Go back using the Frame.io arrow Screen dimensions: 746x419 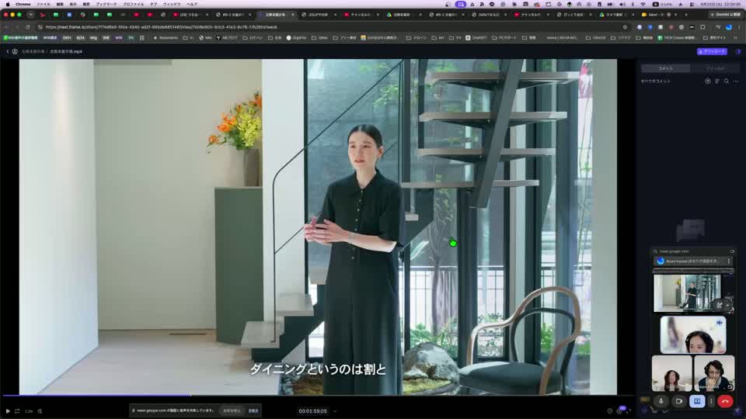(7, 51)
